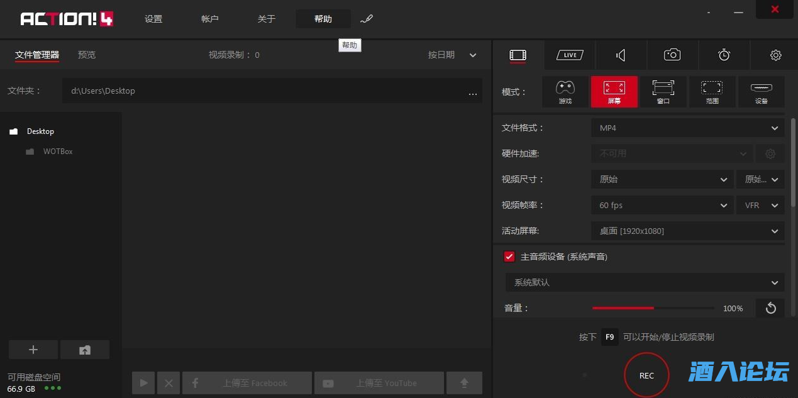The width and height of the screenshot is (798, 398).
Task: Expand the 活动屏幕 desktop dropdown
Action: click(687, 231)
